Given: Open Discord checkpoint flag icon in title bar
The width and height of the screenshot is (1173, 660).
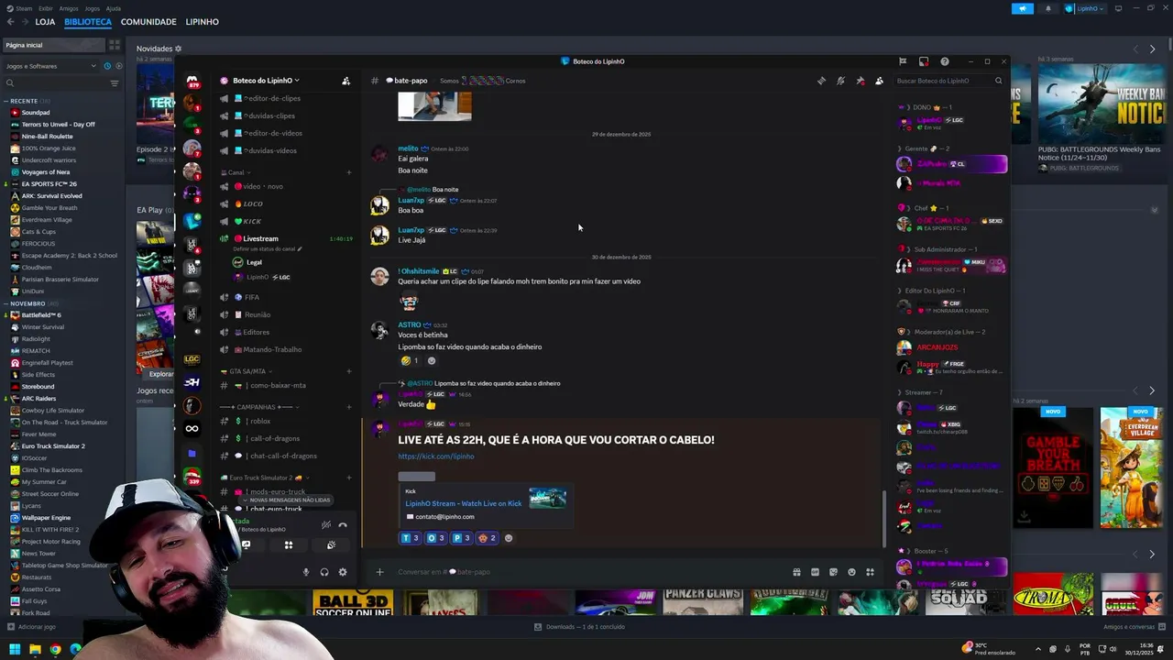Looking at the screenshot, I should [x=903, y=61].
